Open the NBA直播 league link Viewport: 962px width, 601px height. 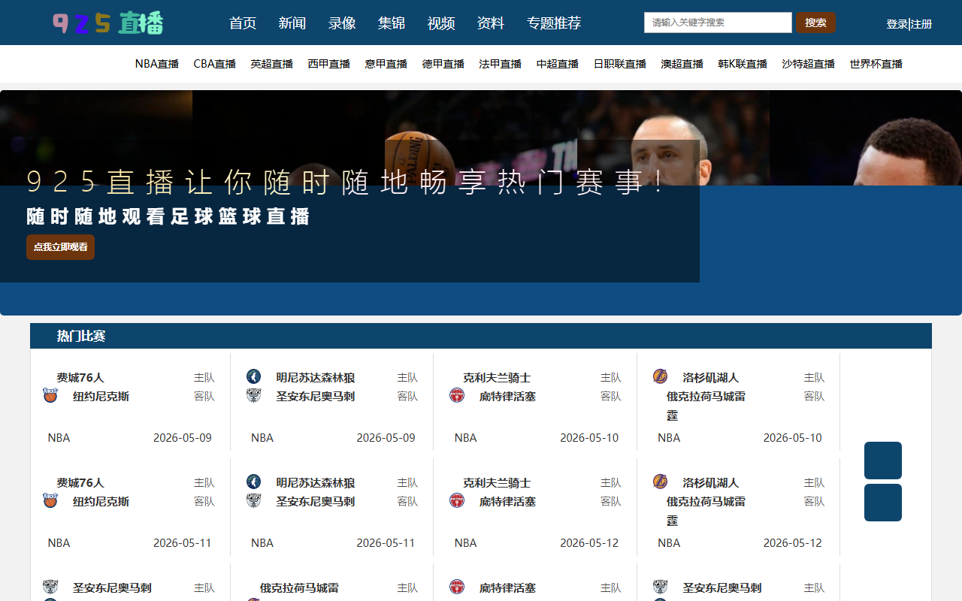(x=157, y=64)
